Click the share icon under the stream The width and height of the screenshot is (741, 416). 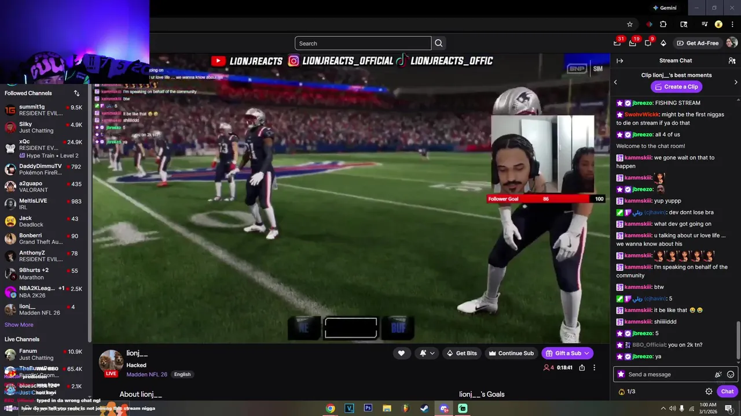pyautogui.click(x=582, y=367)
